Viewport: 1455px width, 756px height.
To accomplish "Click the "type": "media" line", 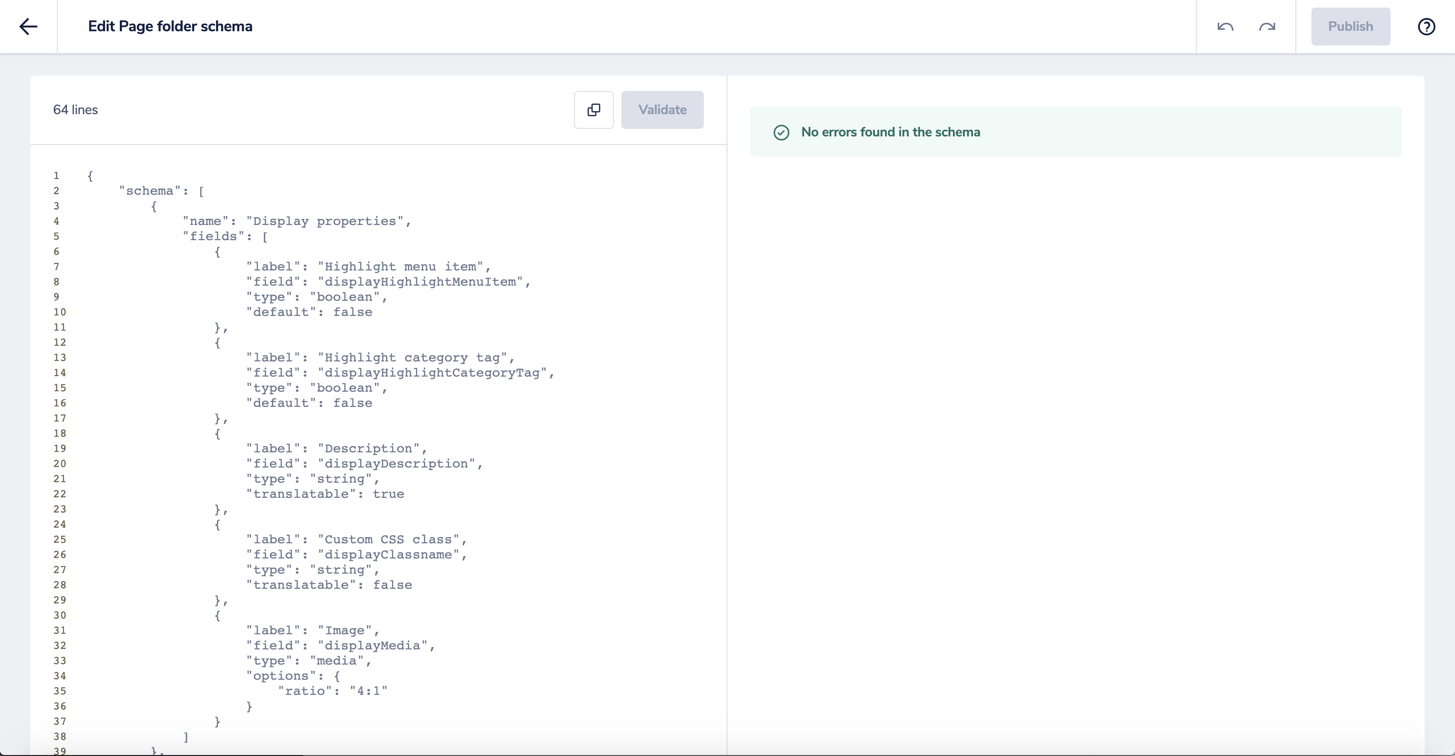I will tap(308, 661).
